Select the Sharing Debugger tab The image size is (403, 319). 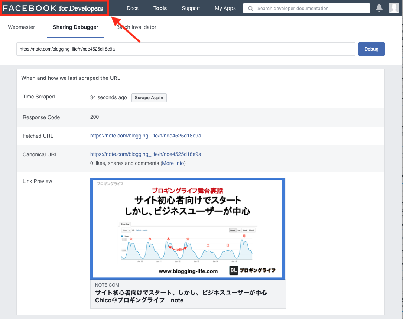click(x=75, y=27)
